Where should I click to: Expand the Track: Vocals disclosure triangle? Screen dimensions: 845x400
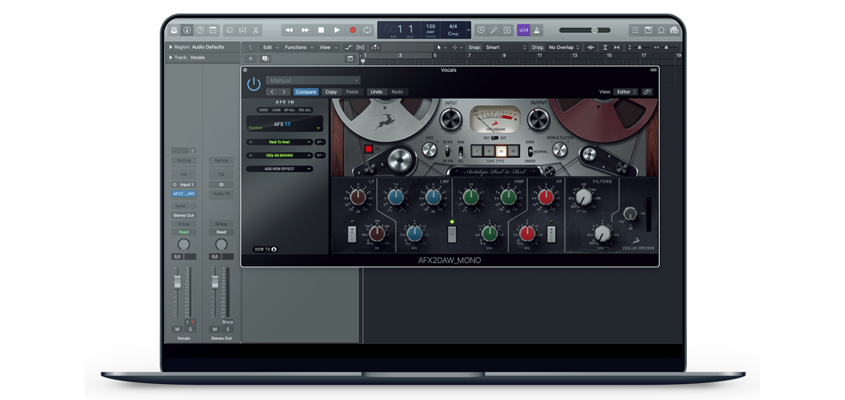[171, 58]
